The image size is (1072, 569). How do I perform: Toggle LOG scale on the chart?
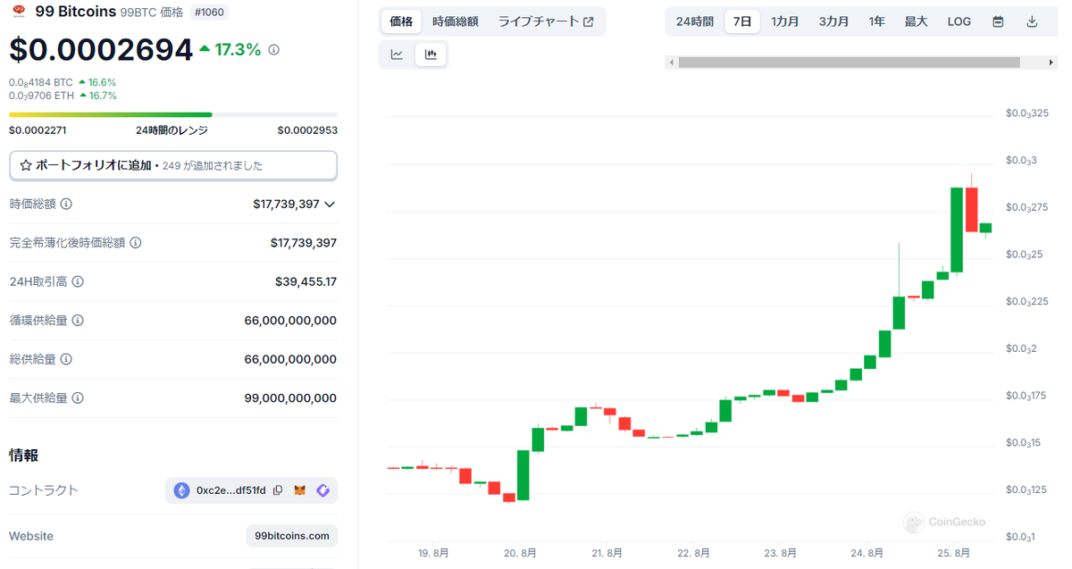pyautogui.click(x=959, y=21)
